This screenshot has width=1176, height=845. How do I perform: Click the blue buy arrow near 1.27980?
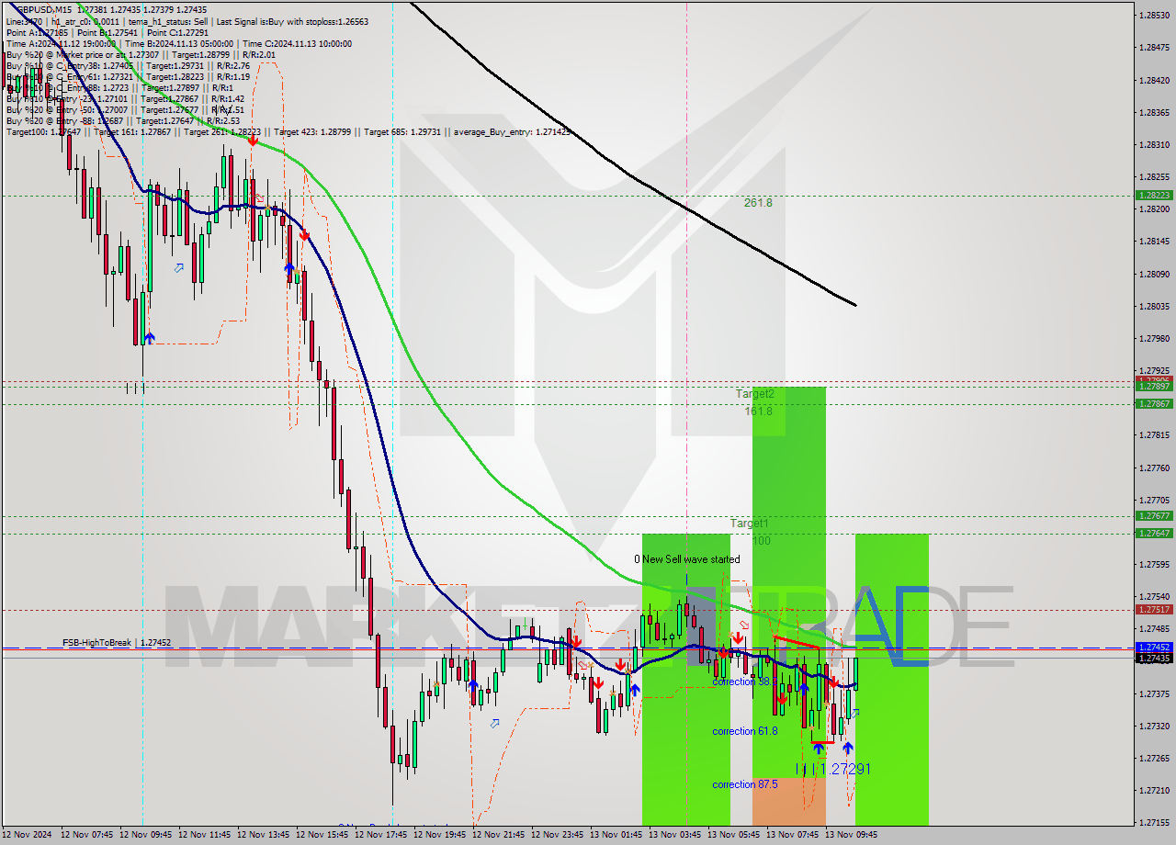[x=149, y=338]
